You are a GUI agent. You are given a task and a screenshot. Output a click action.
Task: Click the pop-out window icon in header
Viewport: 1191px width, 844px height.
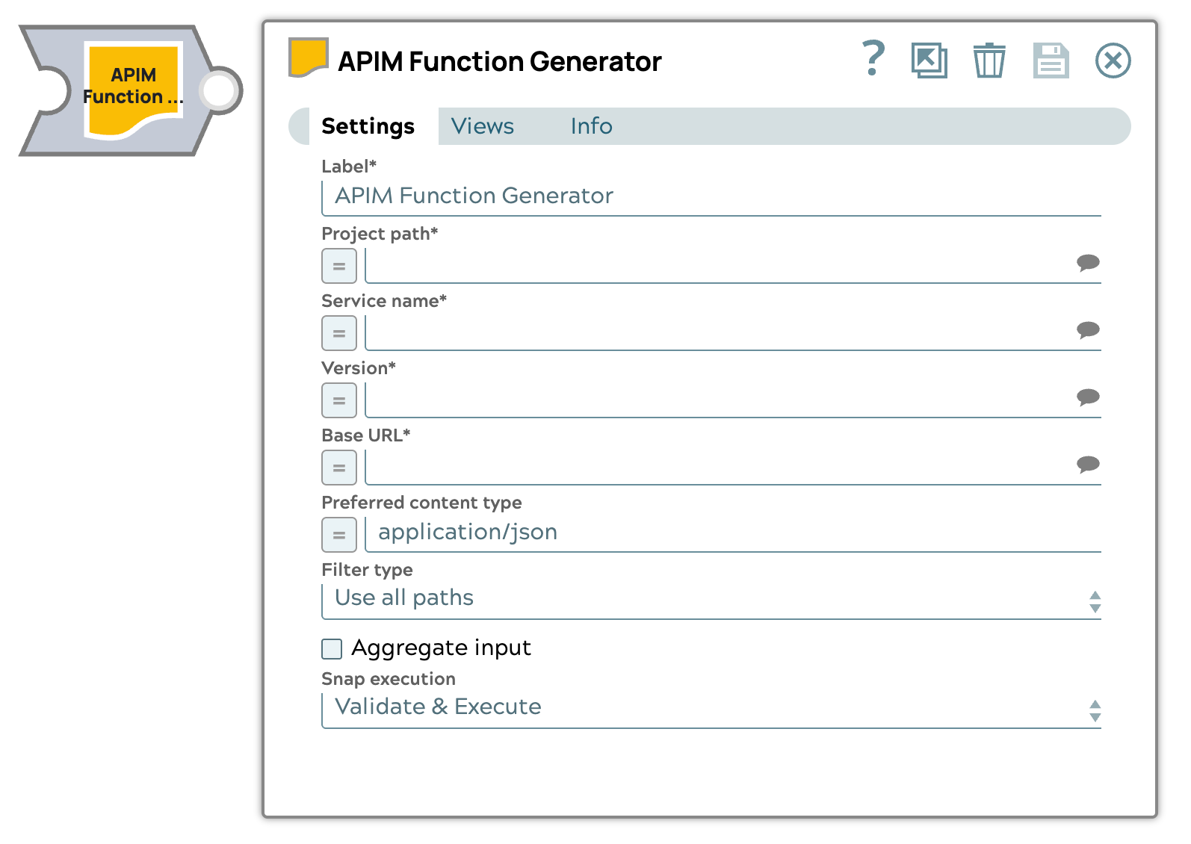(x=929, y=60)
